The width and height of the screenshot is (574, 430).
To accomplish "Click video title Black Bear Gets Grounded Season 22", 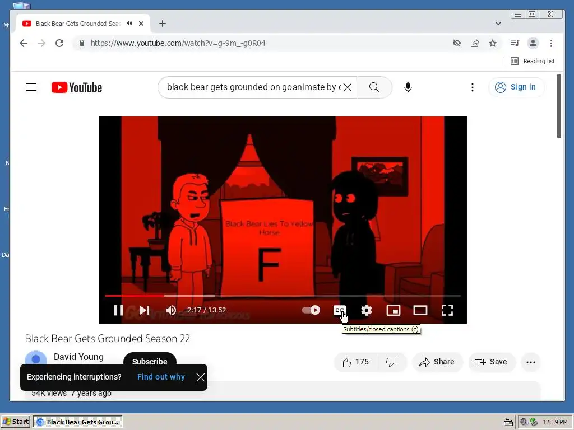I will click(x=108, y=339).
